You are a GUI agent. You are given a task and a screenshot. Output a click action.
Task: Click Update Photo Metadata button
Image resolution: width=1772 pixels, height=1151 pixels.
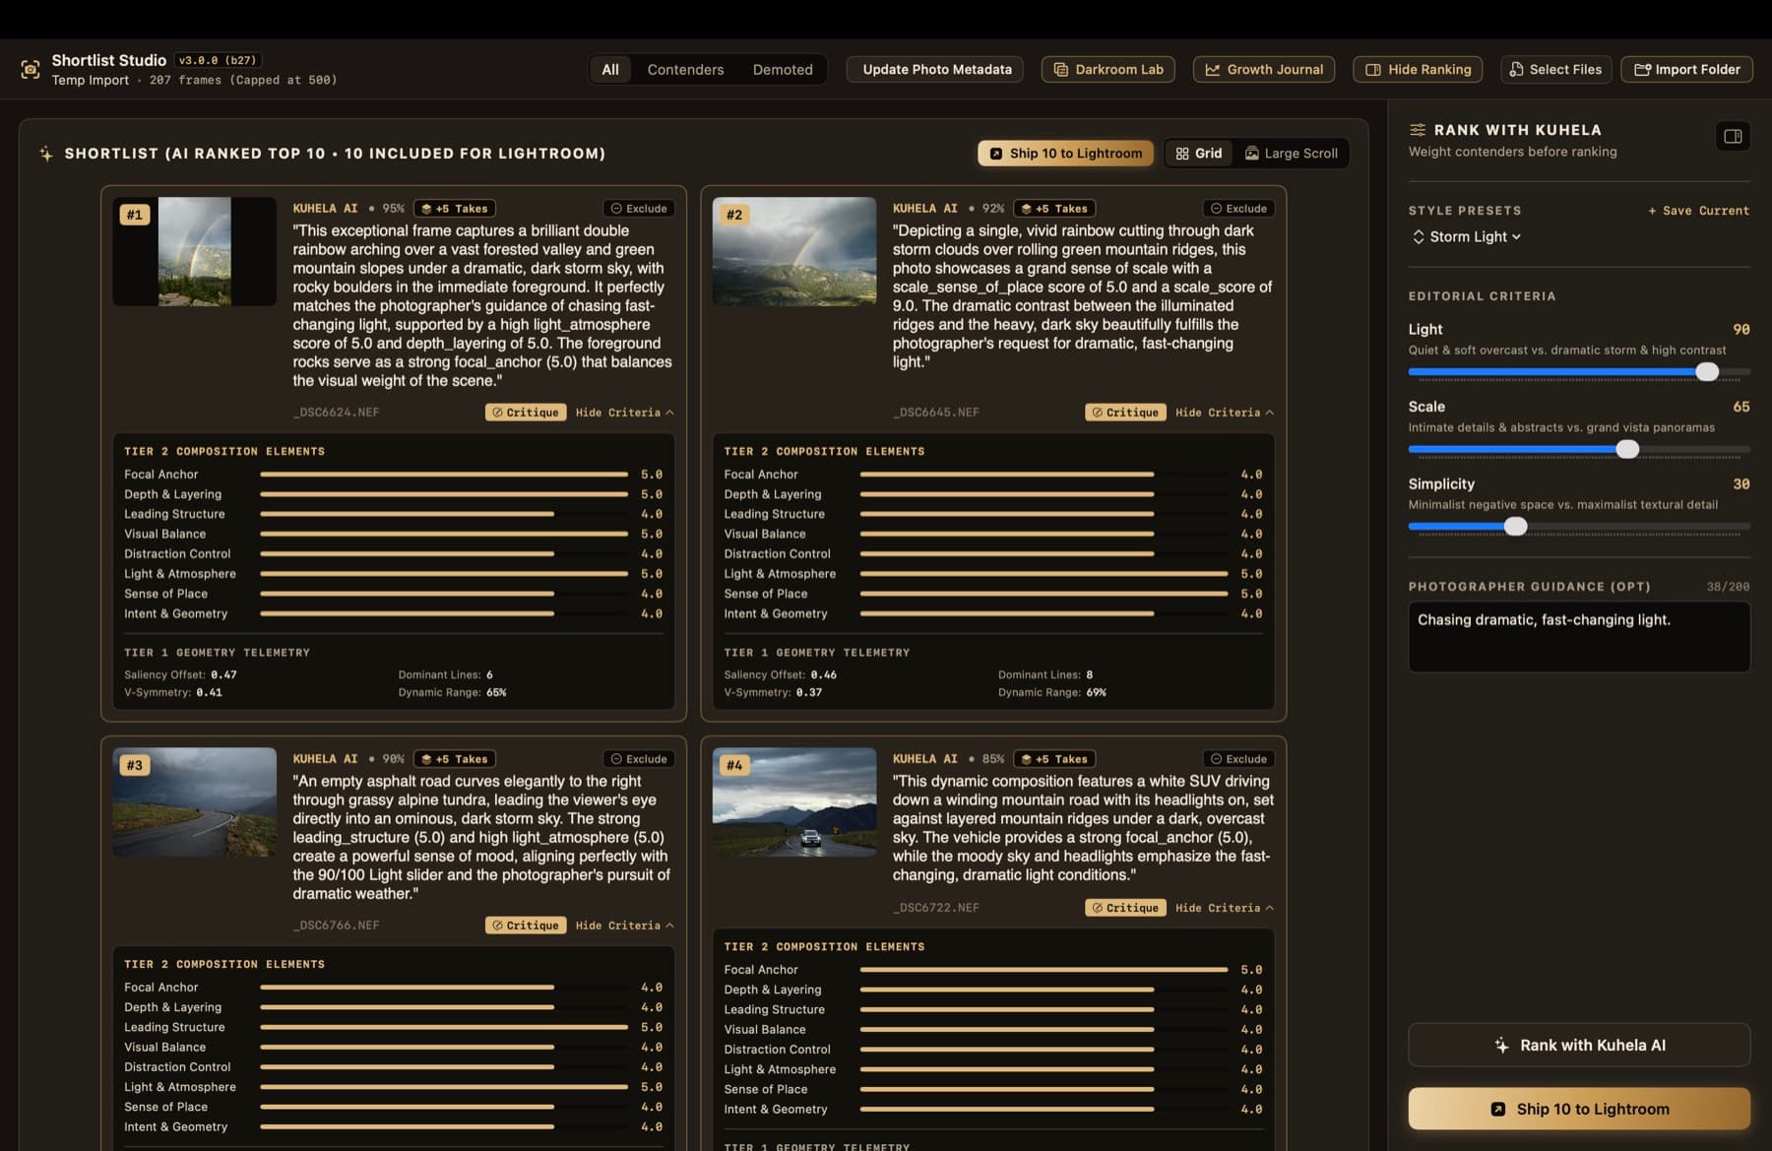point(935,69)
